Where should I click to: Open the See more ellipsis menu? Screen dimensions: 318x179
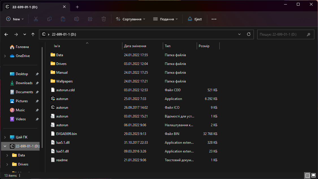click(x=214, y=19)
